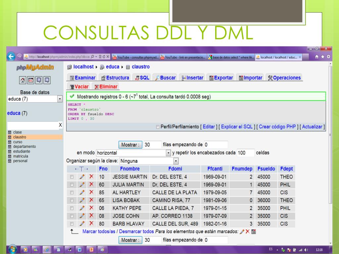This screenshot has width=339, height=254.
Task: Check the JOSE COHN row checkbox
Action: (x=72, y=216)
